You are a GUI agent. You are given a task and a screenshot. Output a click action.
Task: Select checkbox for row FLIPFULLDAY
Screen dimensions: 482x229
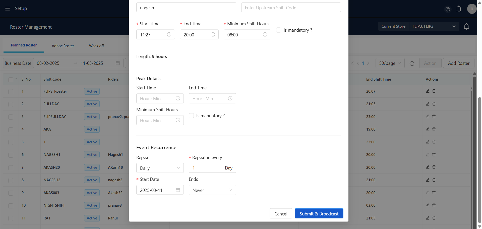(x=11, y=117)
